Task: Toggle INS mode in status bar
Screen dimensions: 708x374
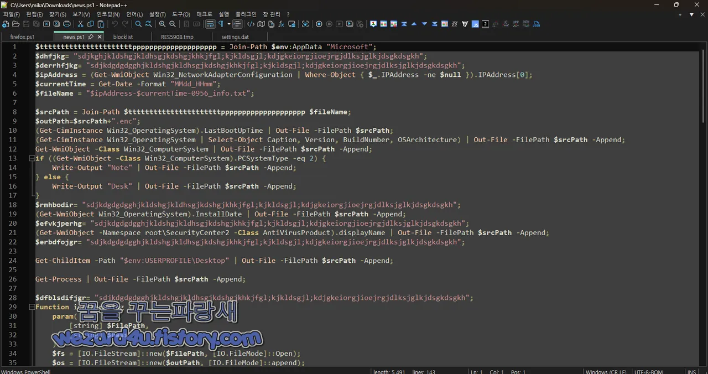Action: 691,371
